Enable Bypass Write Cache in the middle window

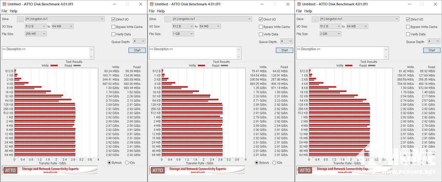(x=261, y=27)
